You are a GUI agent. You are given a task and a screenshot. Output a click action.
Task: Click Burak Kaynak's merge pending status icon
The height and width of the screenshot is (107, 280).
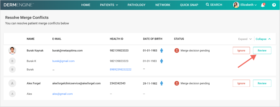[x=177, y=51]
